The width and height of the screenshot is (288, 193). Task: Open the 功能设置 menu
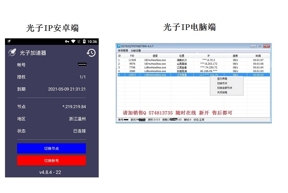[x=136, y=51]
